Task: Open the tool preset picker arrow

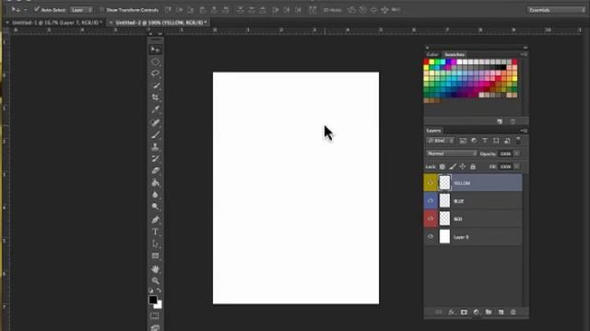Action: click(26, 10)
